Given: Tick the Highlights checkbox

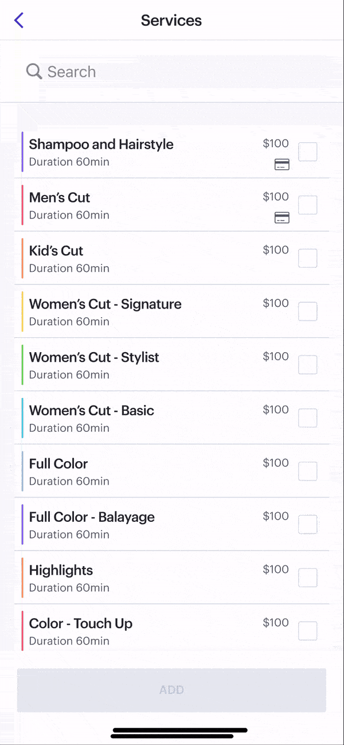Looking at the screenshot, I should pyautogui.click(x=308, y=578).
